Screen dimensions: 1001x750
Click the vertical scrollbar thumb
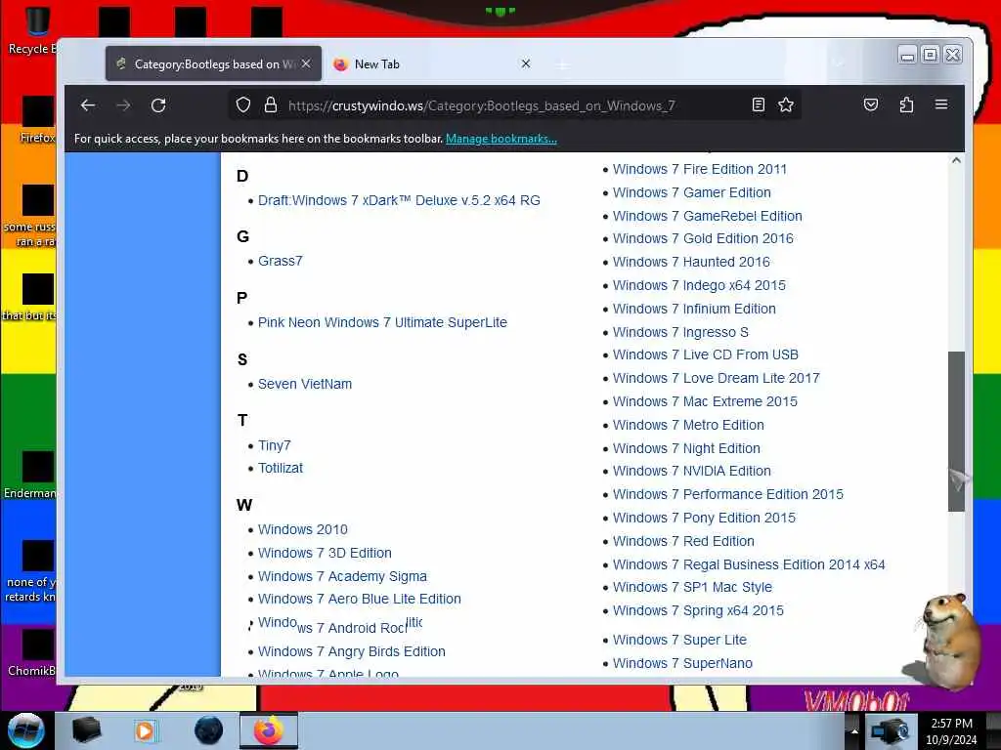click(x=956, y=431)
